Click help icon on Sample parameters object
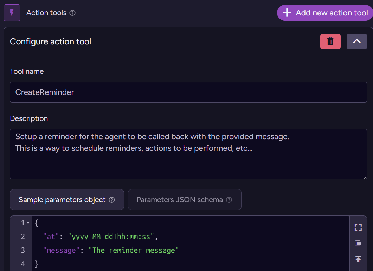 coord(112,200)
